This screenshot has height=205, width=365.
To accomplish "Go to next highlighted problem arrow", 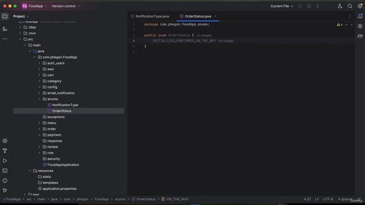I will coord(351,24).
